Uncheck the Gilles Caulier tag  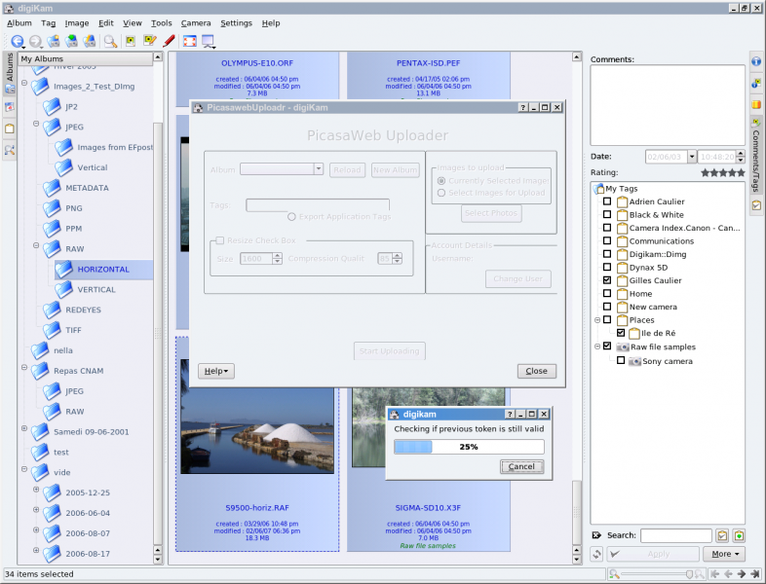tap(607, 280)
